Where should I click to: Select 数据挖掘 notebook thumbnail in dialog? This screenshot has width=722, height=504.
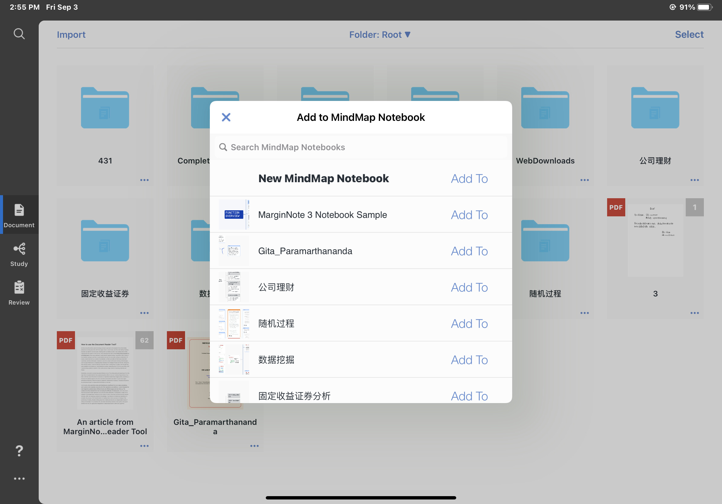234,360
